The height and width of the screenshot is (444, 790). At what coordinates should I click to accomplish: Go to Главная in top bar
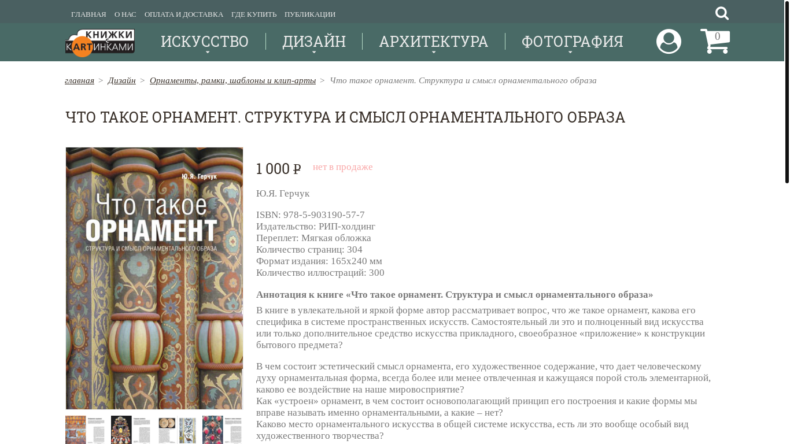tap(88, 14)
